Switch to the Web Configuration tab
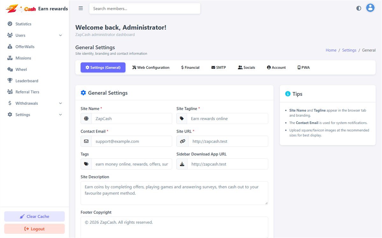The height and width of the screenshot is (238, 382). 151,67
